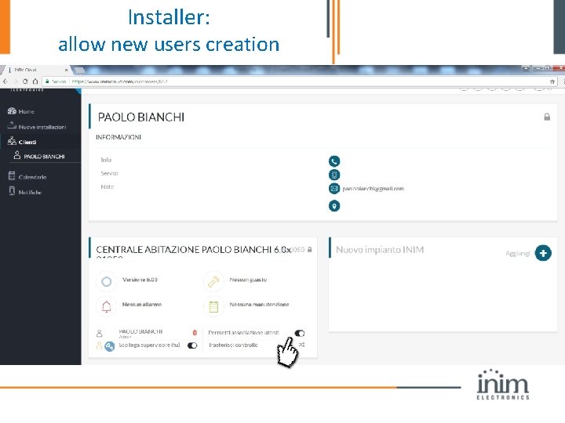
Task: Click the Aggiungi plus button
Action: tap(543, 253)
